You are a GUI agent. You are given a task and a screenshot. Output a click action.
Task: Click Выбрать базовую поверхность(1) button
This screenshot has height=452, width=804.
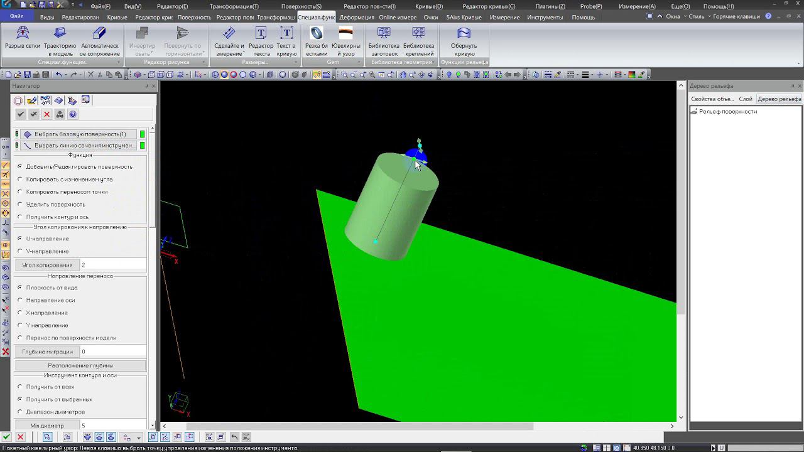80,134
